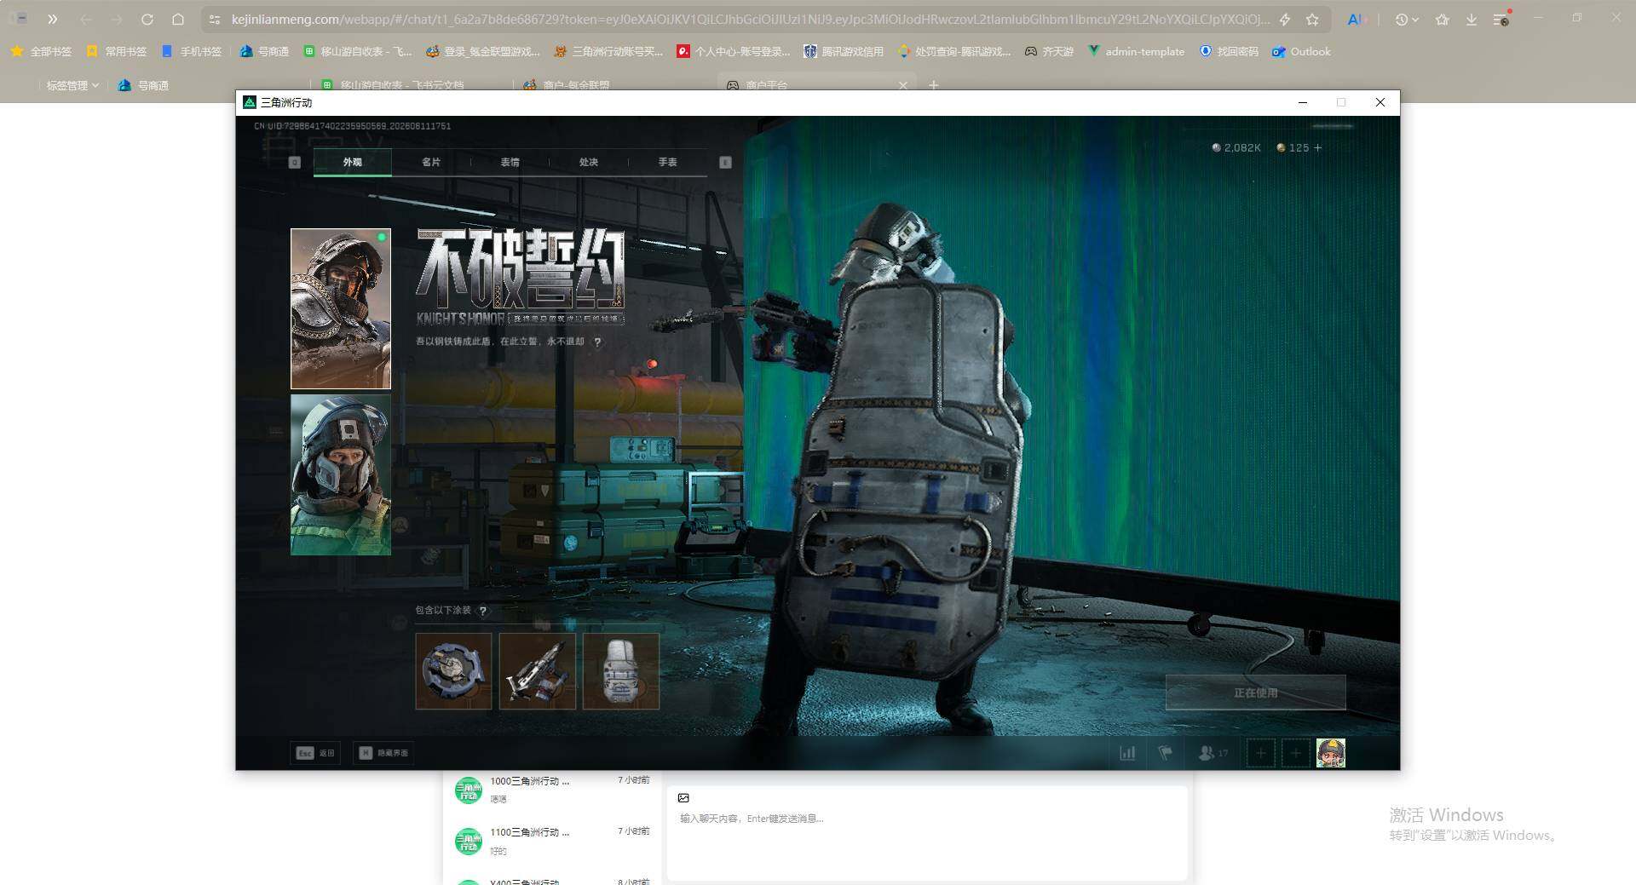The image size is (1636, 885).
Task: Minimize the 三角洲行动 game window
Action: (1303, 102)
